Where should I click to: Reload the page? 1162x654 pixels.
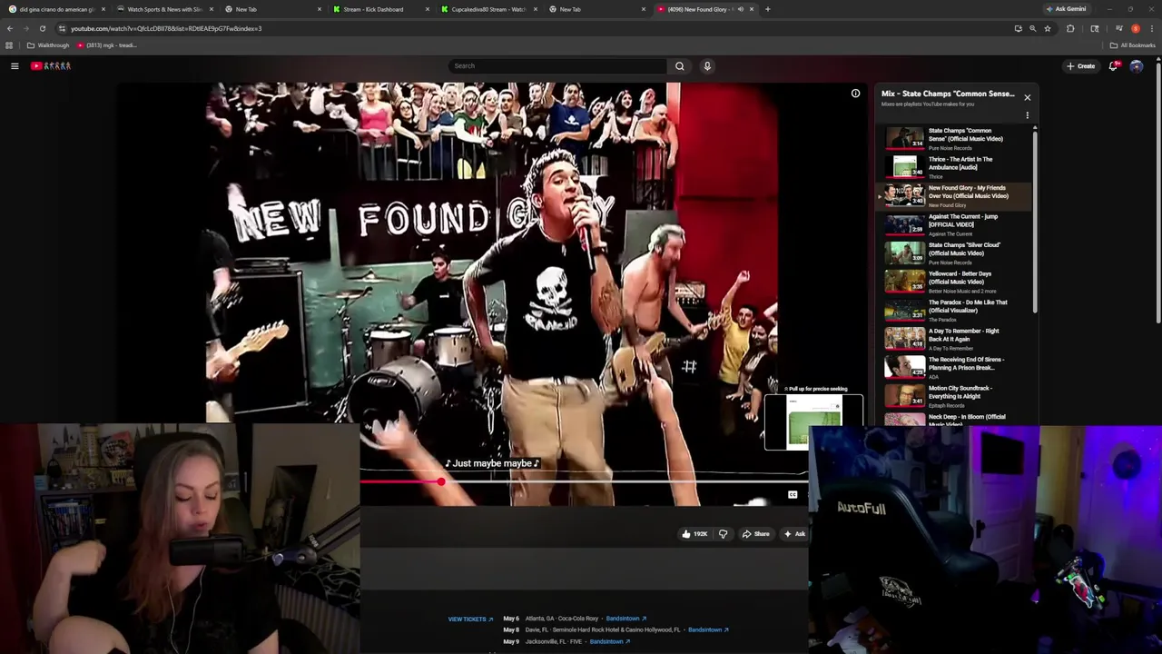coord(42,28)
